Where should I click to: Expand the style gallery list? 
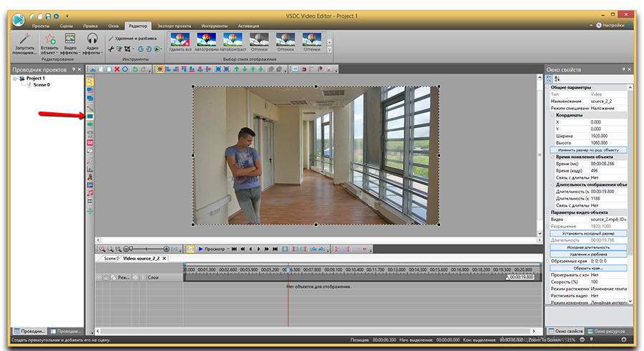pyautogui.click(x=329, y=49)
